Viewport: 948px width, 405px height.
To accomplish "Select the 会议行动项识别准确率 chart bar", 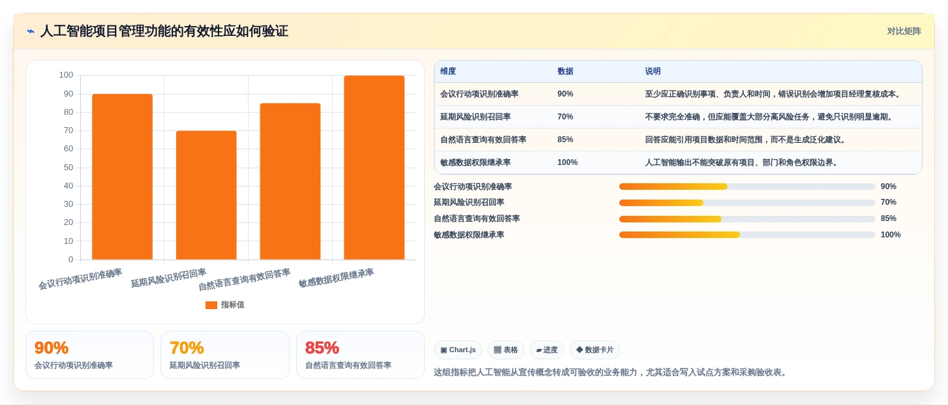I will pos(122,177).
